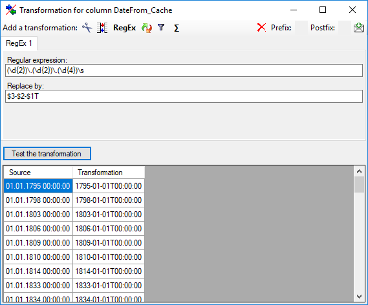Click the application icon in the title bar

click(11, 10)
